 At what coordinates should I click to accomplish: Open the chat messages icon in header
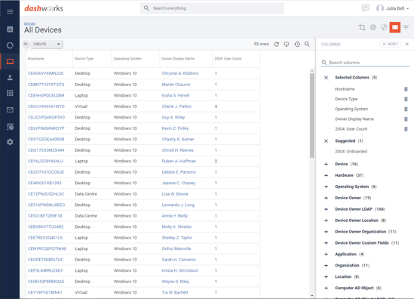(x=366, y=8)
